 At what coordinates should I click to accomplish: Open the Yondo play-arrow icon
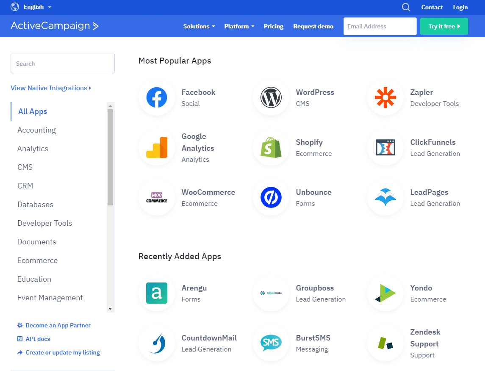tap(385, 293)
